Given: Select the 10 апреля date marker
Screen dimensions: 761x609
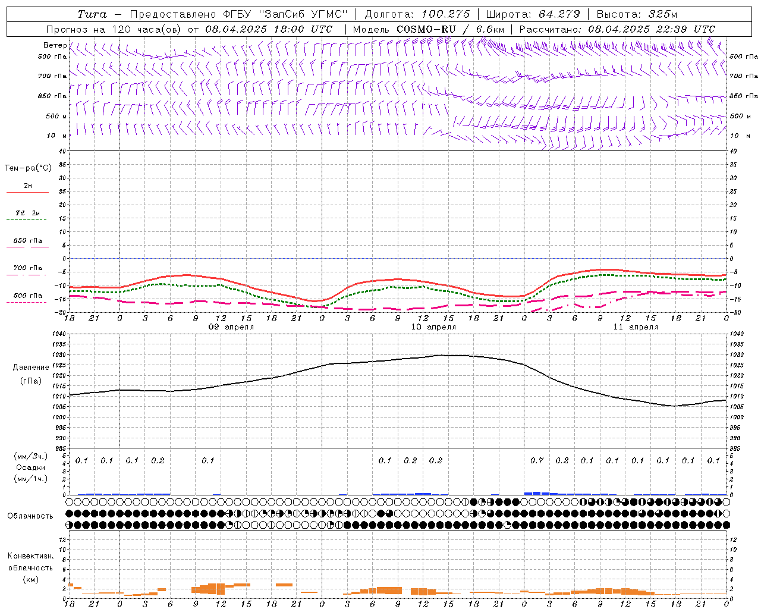Looking at the screenshot, I should [x=433, y=327].
